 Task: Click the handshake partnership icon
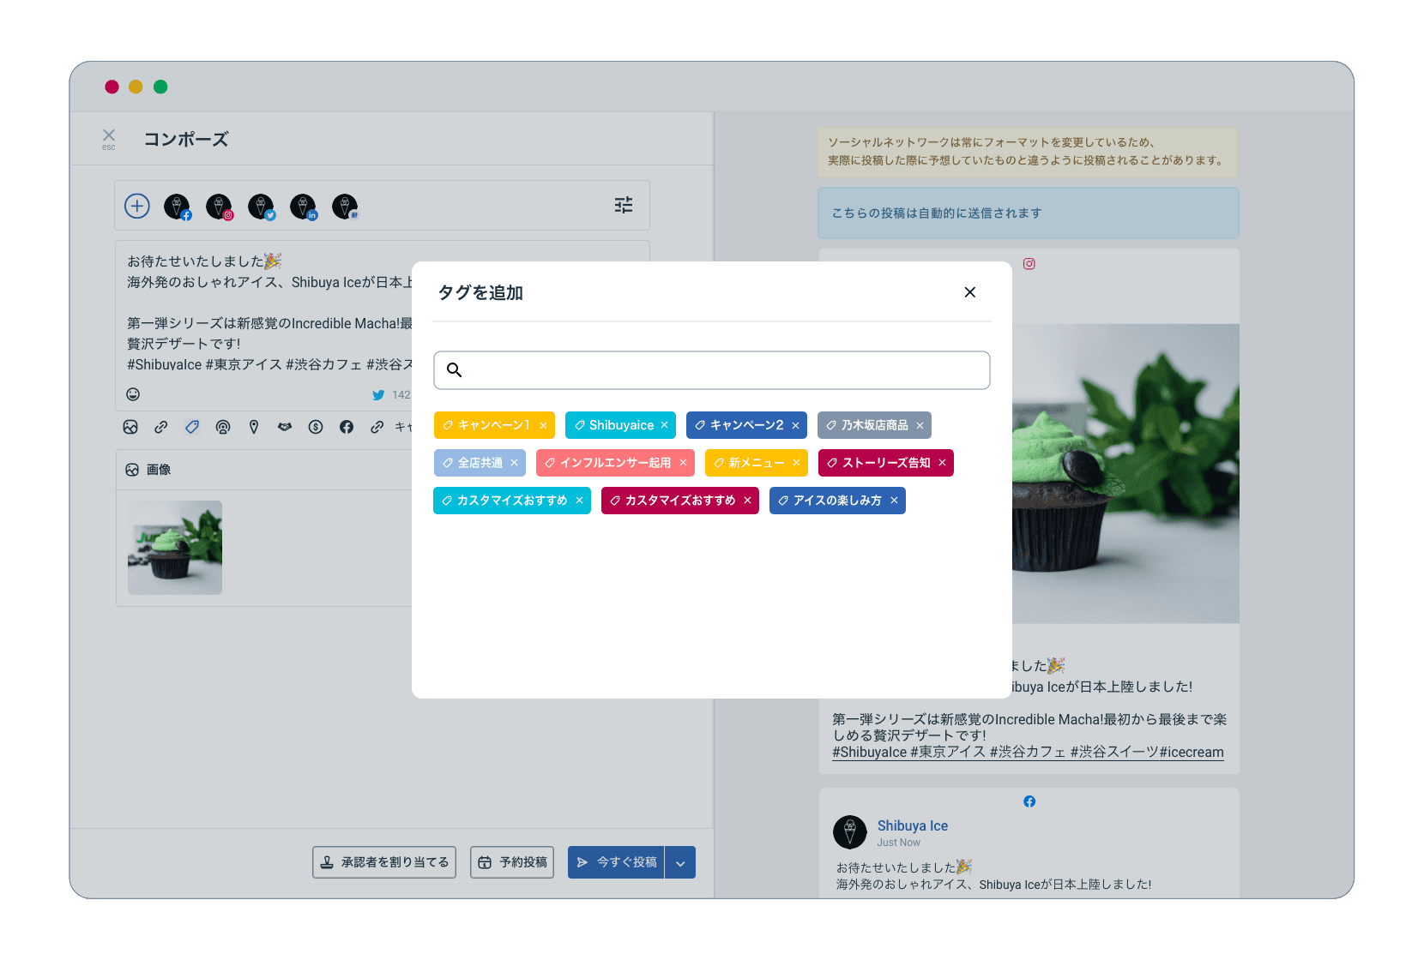(x=285, y=427)
